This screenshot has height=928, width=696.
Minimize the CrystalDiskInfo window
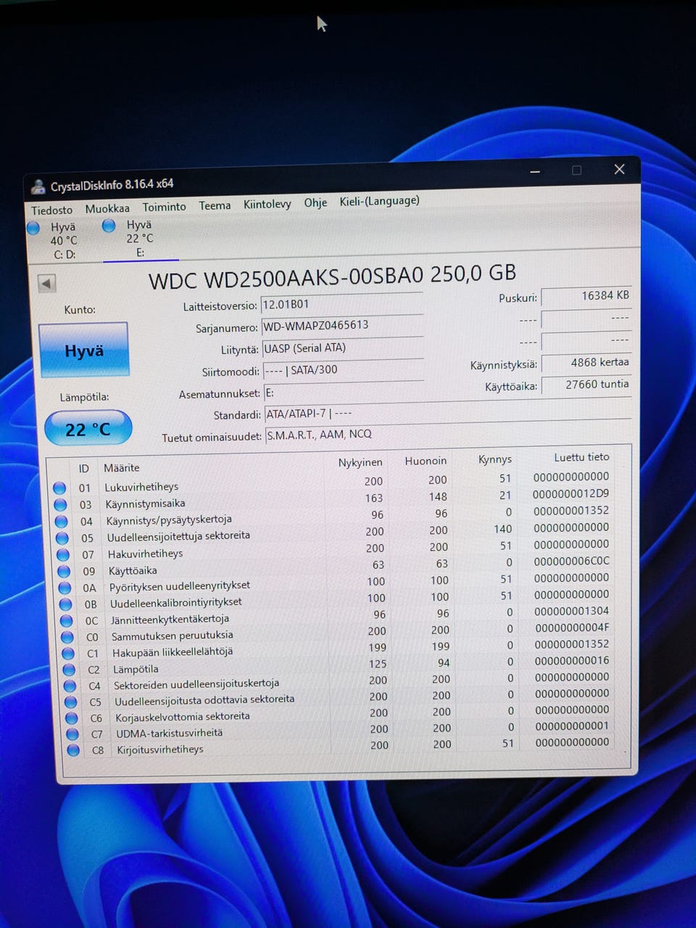[535, 171]
